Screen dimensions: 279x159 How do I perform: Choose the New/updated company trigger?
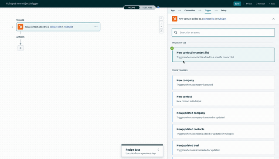point(223,115)
